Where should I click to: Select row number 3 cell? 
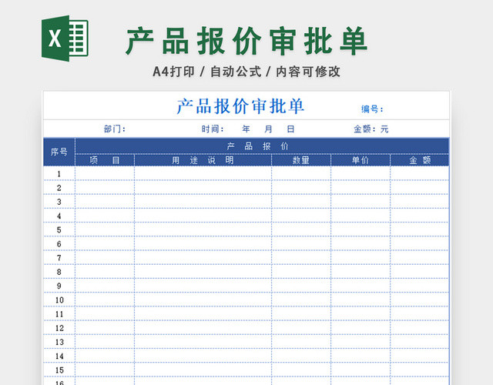pyautogui.click(x=59, y=202)
